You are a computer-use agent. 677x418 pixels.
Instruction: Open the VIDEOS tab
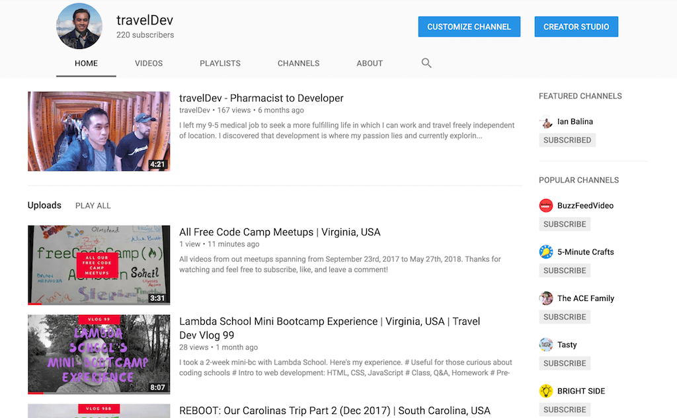point(149,63)
